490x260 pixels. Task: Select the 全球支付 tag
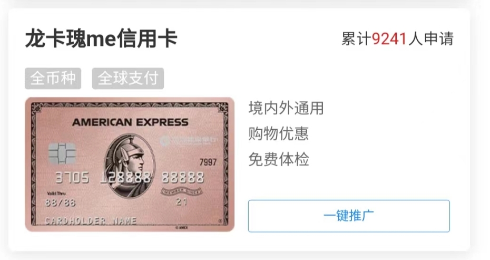click(128, 78)
